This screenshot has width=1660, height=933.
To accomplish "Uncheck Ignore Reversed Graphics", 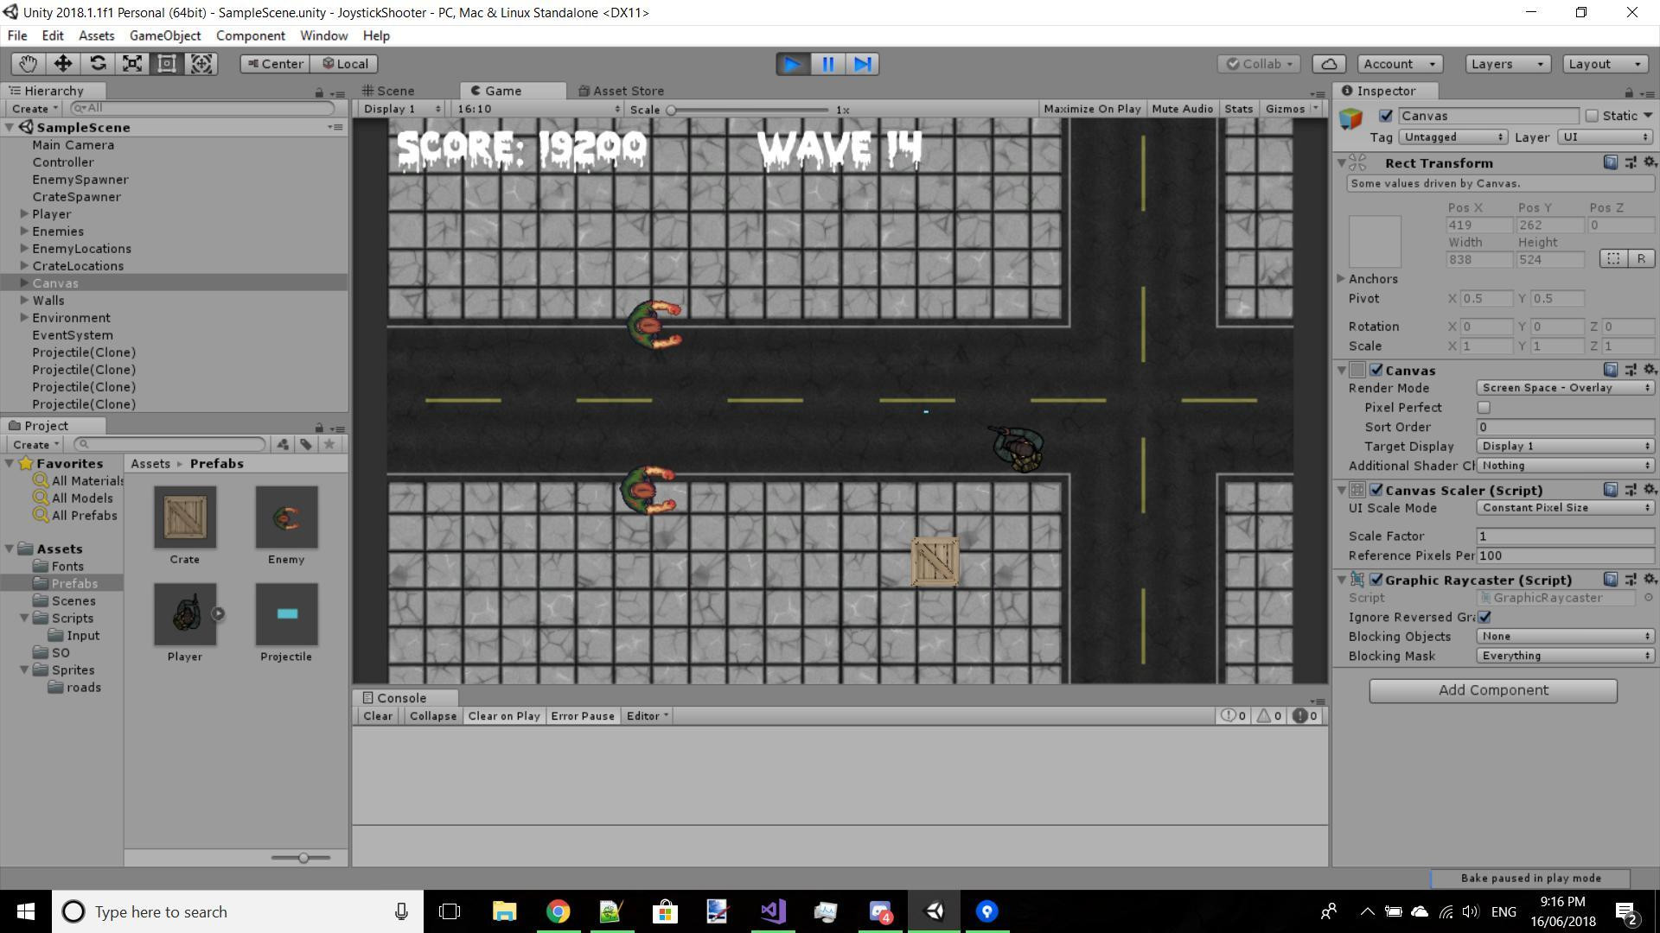I will click(x=1484, y=617).
